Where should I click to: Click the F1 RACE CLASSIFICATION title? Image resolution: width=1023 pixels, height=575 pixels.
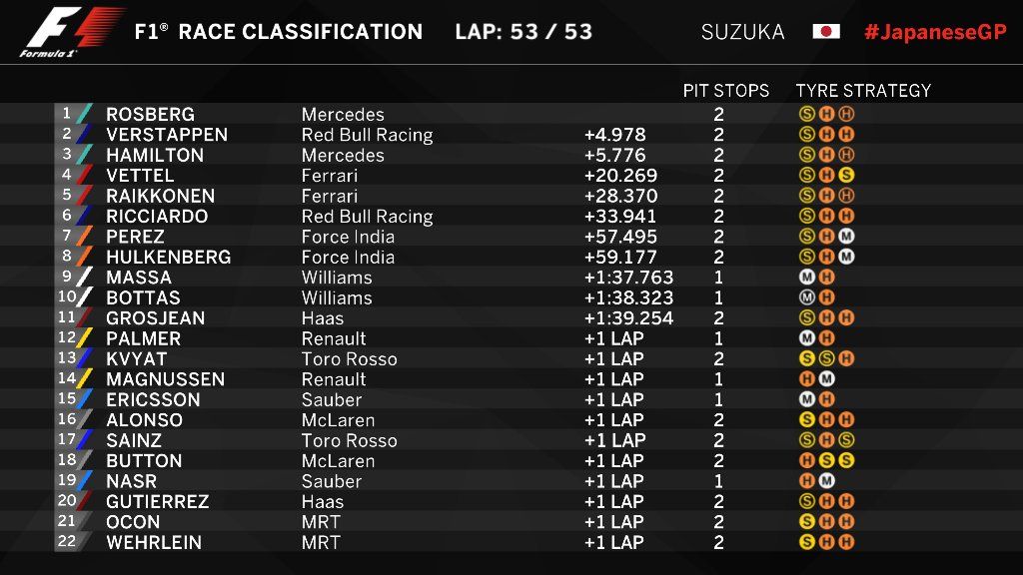tap(279, 31)
